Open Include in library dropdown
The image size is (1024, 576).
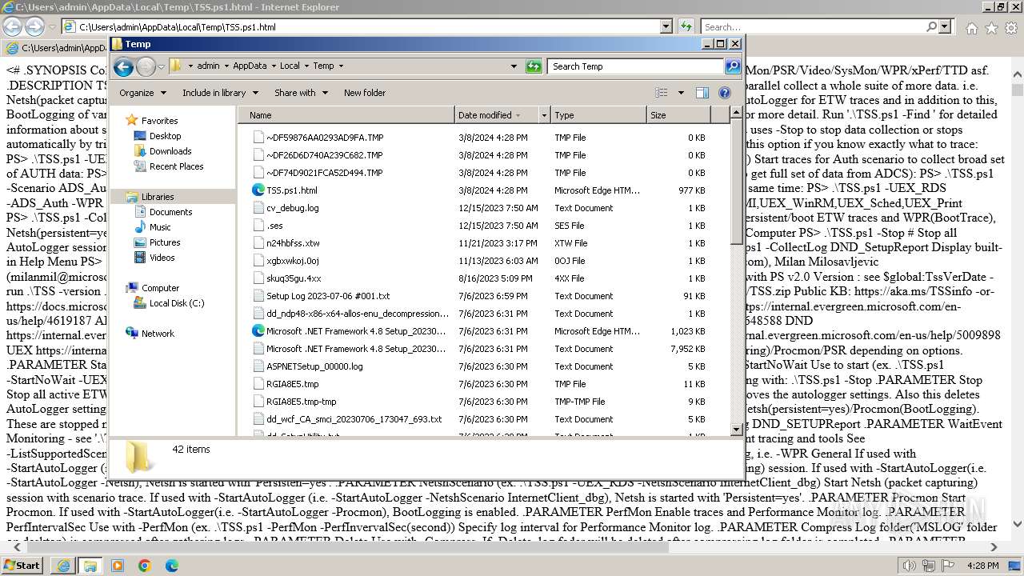pos(219,93)
